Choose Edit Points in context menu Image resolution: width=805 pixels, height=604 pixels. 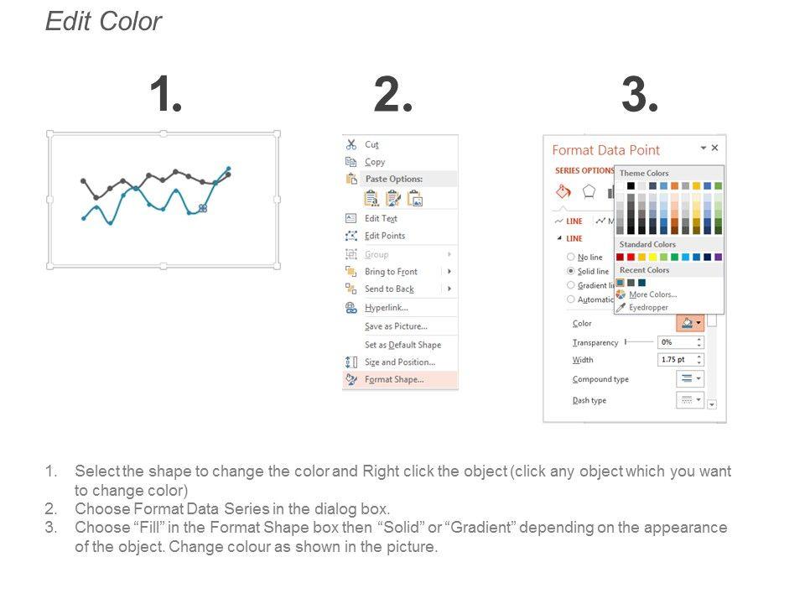385,236
